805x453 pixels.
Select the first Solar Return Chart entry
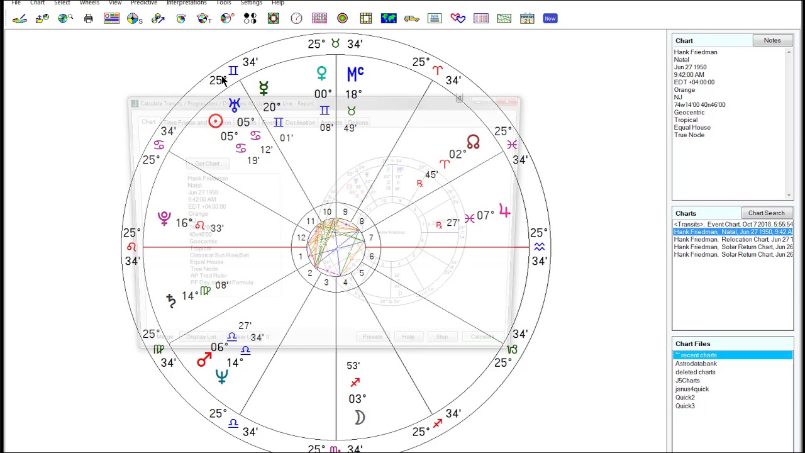(x=733, y=247)
